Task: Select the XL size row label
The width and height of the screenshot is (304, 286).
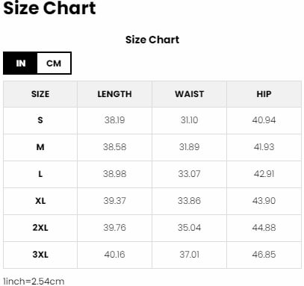Action: (x=40, y=201)
